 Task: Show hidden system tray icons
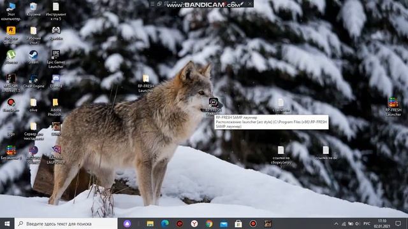tap(336, 223)
